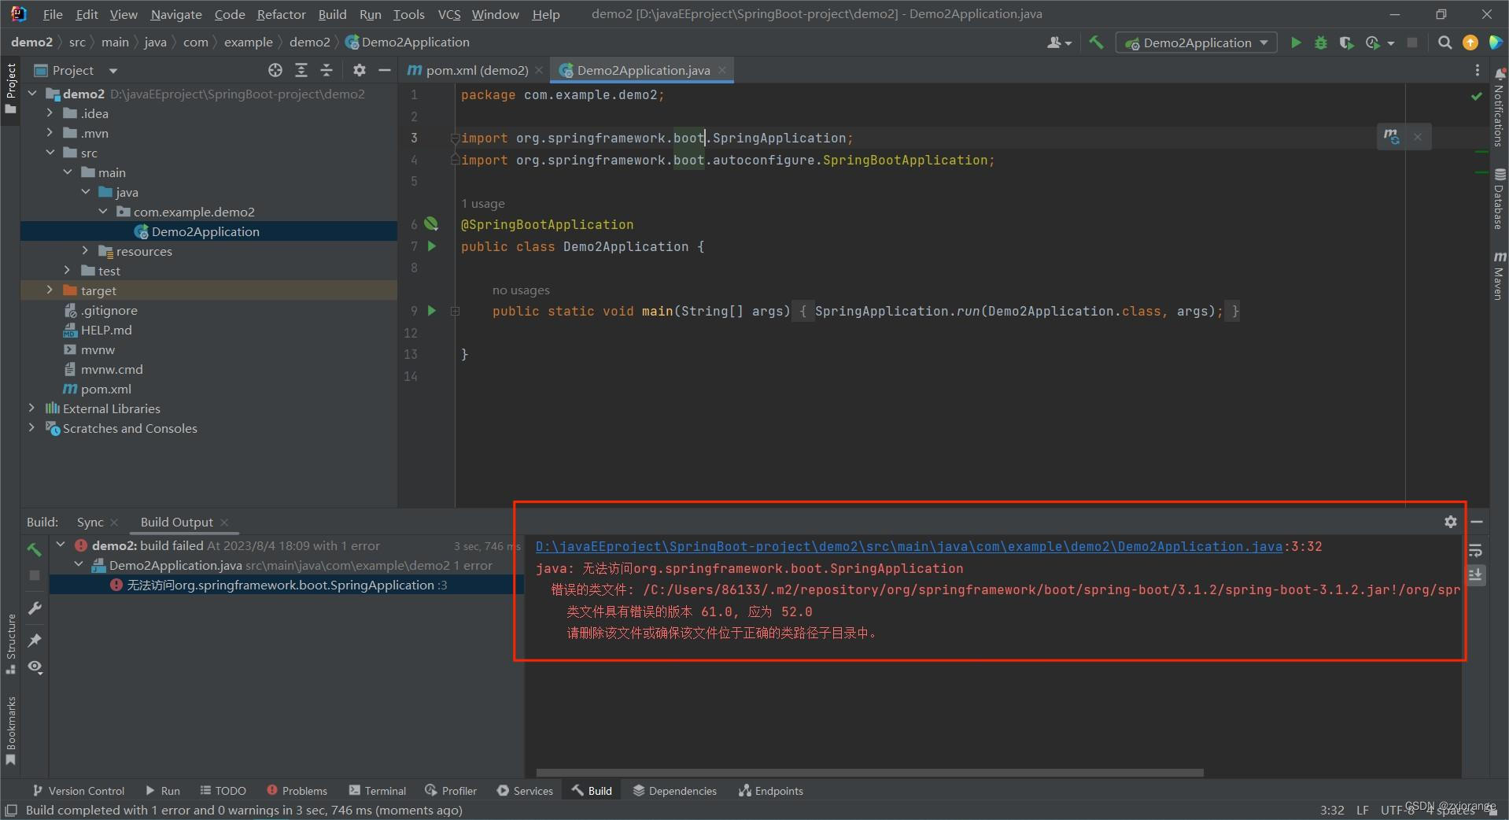The height and width of the screenshot is (820, 1509).
Task: Open the Demo2Application run configuration dropdown
Action: (1196, 42)
